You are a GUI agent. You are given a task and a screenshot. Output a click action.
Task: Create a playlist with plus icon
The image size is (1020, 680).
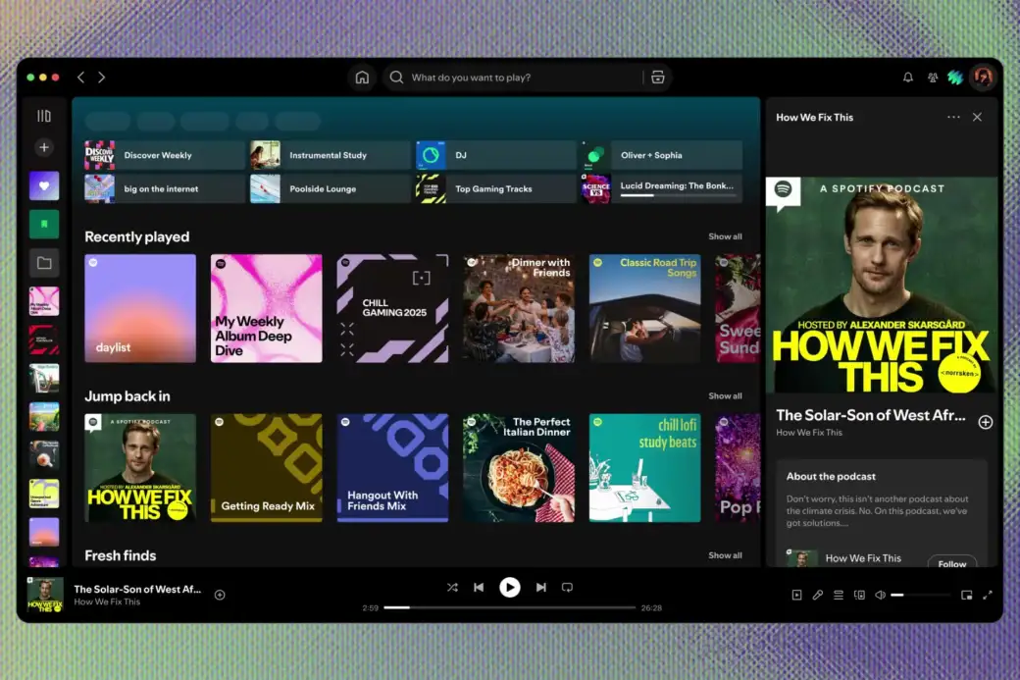(x=44, y=148)
